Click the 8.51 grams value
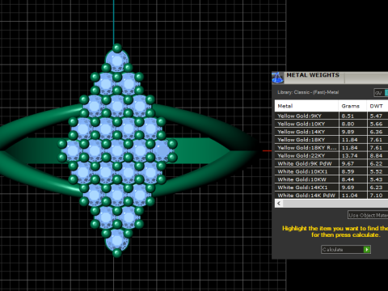 click(x=348, y=116)
